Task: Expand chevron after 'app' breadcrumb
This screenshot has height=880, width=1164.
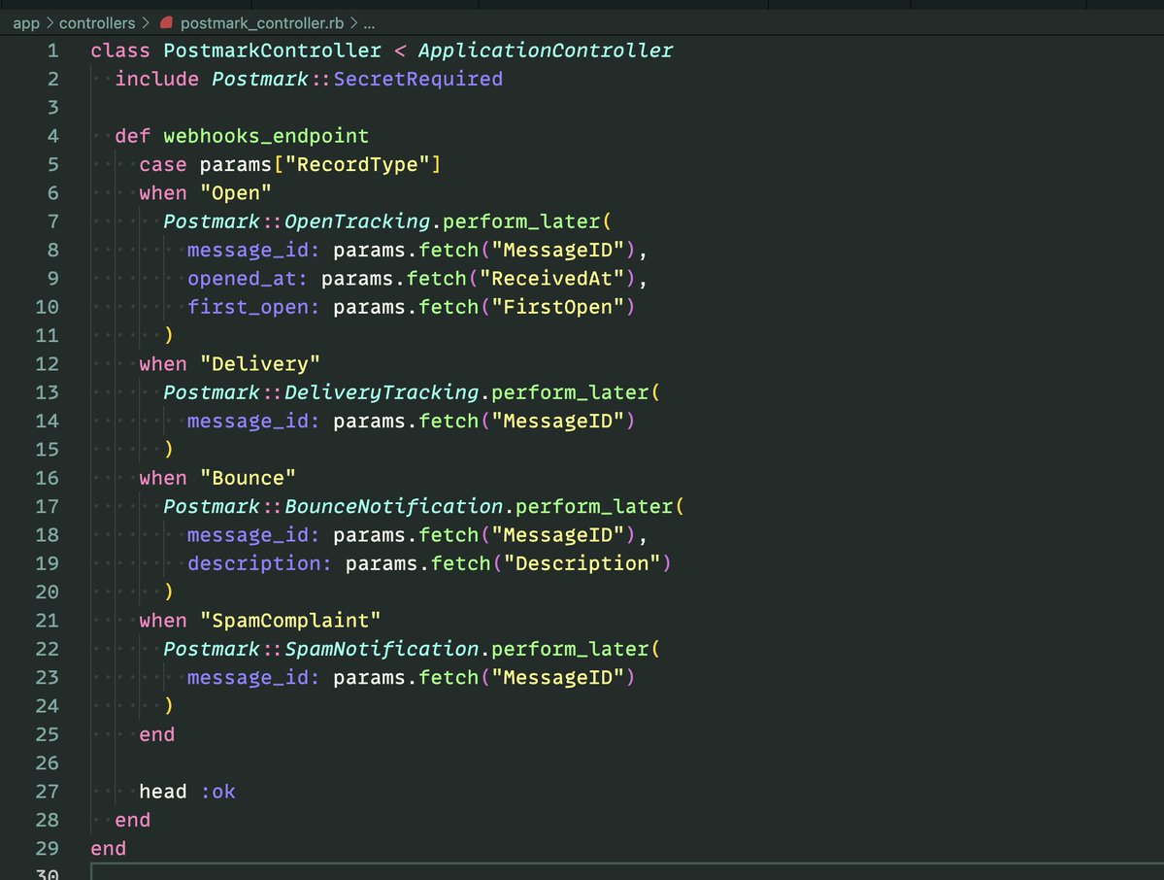Action: 50,23
